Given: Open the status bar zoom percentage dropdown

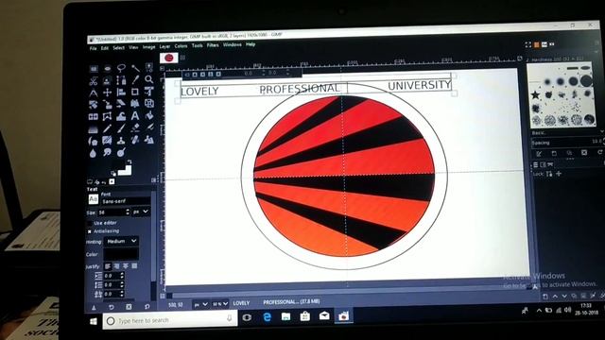Looking at the screenshot, I should pyautogui.click(x=220, y=304).
